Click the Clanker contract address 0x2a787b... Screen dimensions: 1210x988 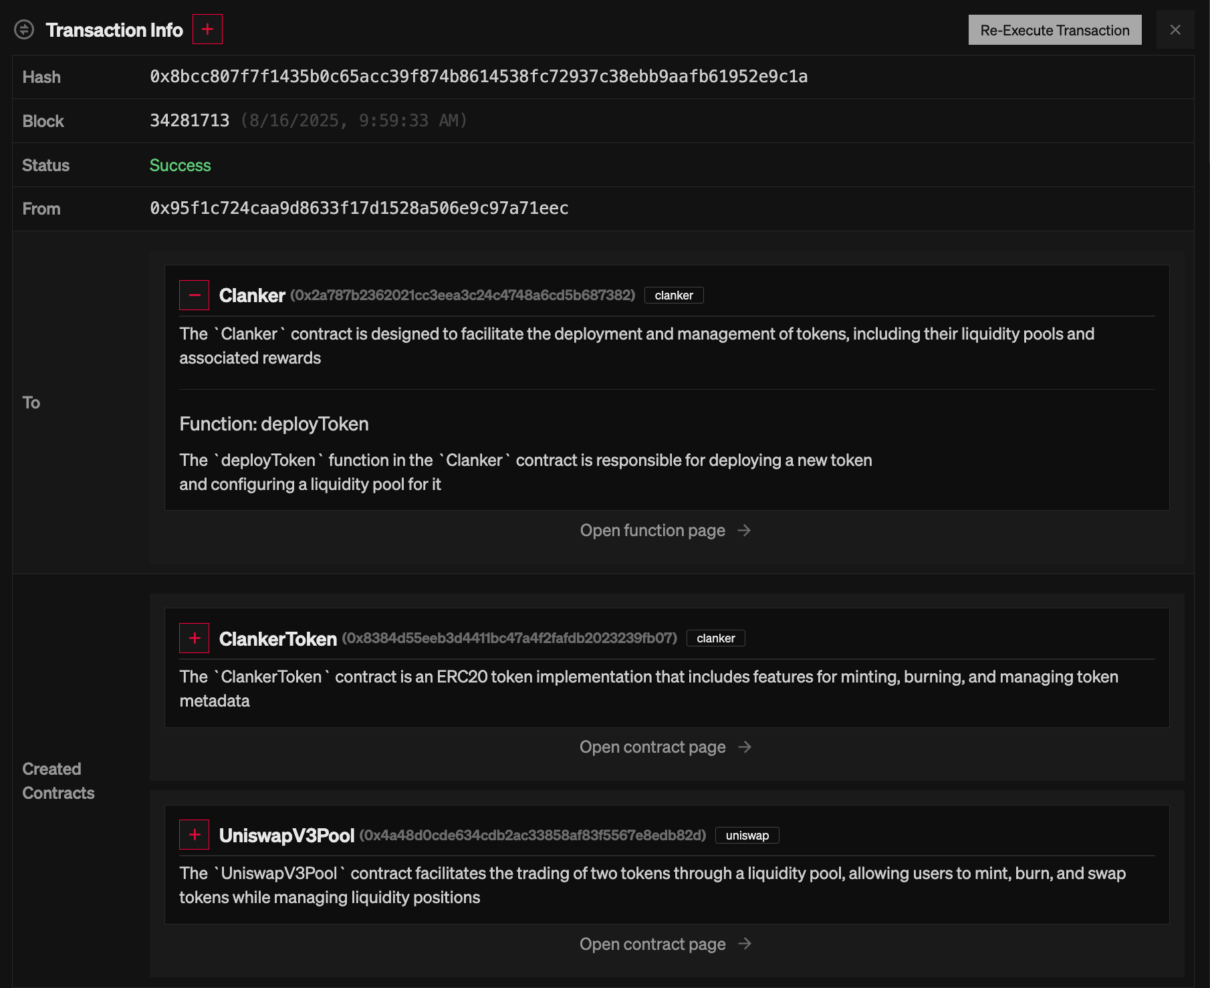(463, 295)
